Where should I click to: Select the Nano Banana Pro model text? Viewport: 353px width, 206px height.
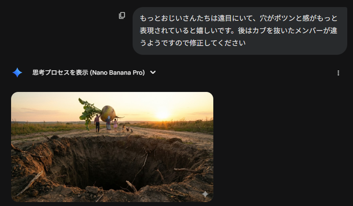[x=117, y=72]
